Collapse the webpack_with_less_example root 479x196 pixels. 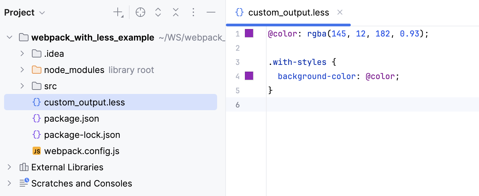(x=9, y=37)
